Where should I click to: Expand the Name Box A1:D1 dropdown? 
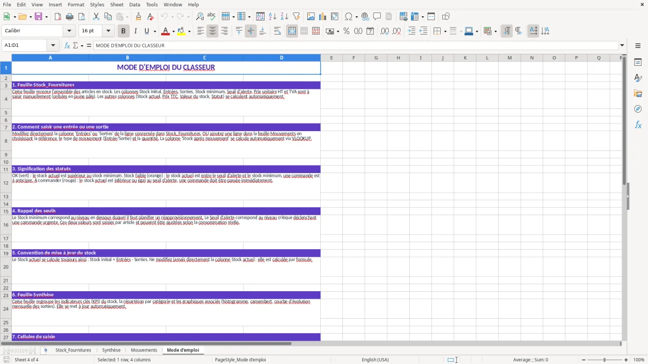[53, 45]
